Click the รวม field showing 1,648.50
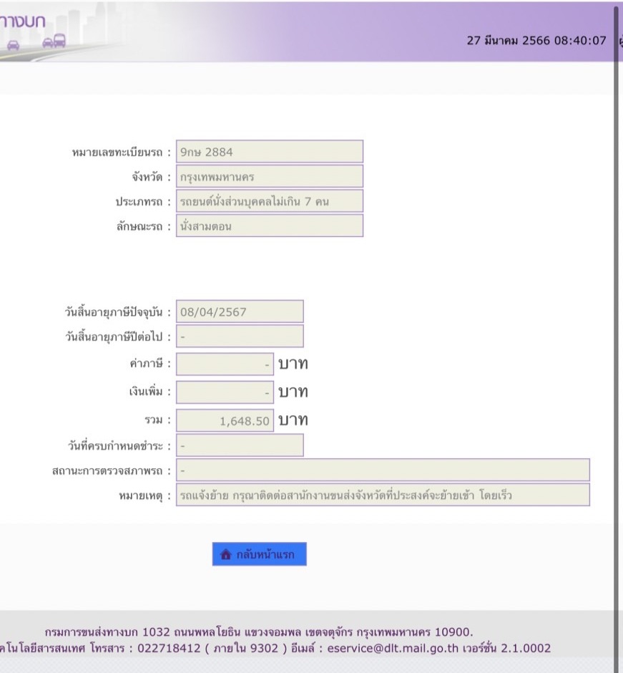This screenshot has height=673, width=623. click(x=225, y=420)
